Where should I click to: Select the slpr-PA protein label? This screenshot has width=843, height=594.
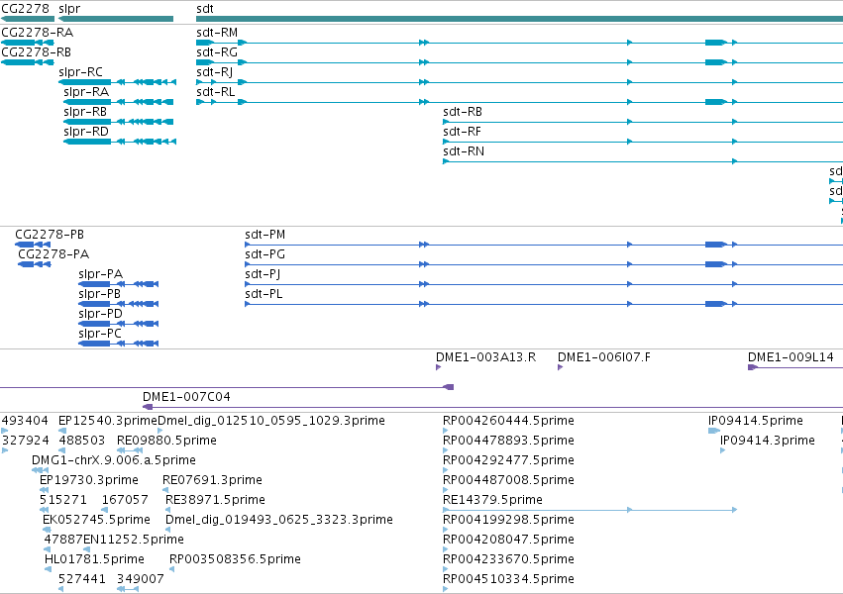[100, 274]
